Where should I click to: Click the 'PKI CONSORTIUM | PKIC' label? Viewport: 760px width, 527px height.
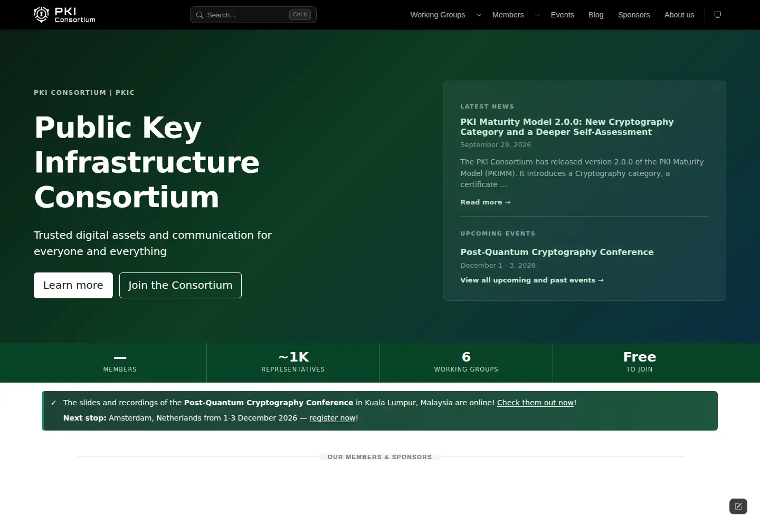click(84, 93)
